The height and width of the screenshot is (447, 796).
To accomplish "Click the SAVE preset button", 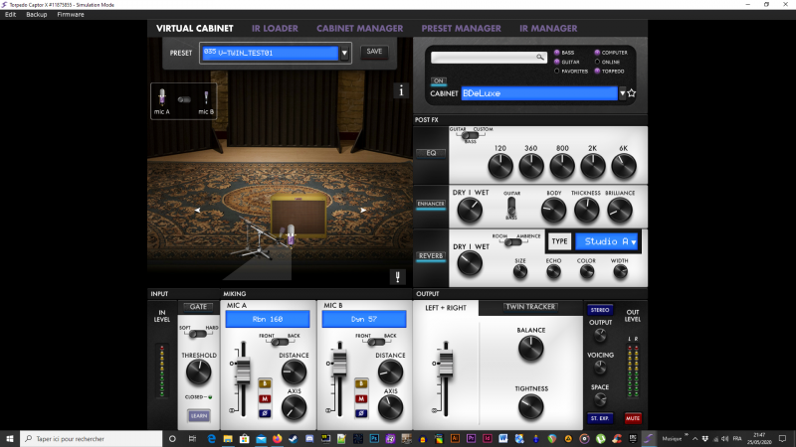I will tap(374, 52).
